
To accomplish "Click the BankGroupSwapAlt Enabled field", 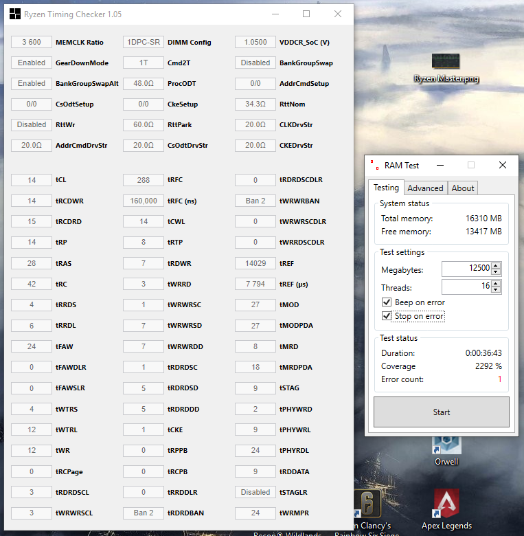I will click(x=32, y=83).
